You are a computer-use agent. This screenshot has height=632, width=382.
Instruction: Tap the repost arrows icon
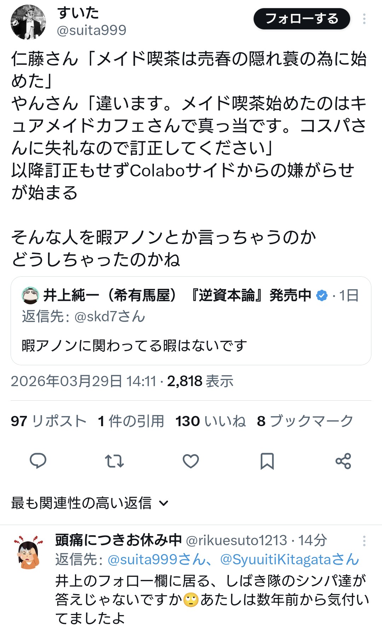[x=114, y=461]
